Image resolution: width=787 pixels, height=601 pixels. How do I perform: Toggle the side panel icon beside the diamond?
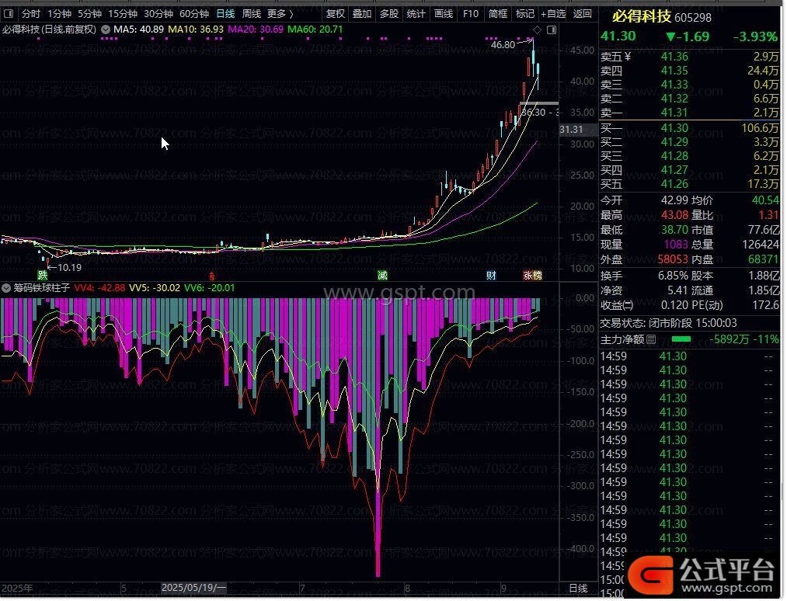click(x=551, y=30)
